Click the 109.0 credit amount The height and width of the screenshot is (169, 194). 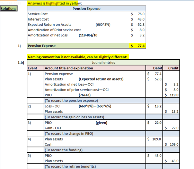coord(174,145)
